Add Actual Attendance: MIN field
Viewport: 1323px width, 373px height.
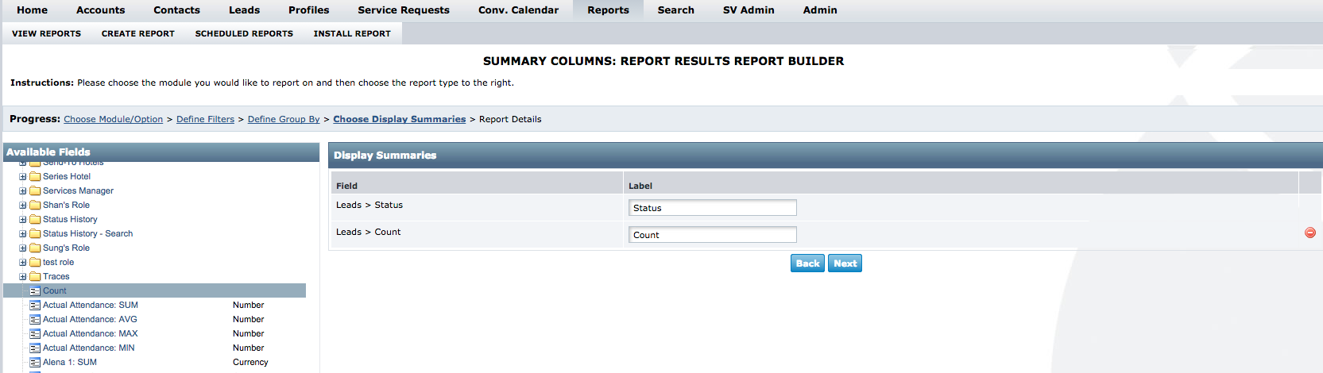89,348
